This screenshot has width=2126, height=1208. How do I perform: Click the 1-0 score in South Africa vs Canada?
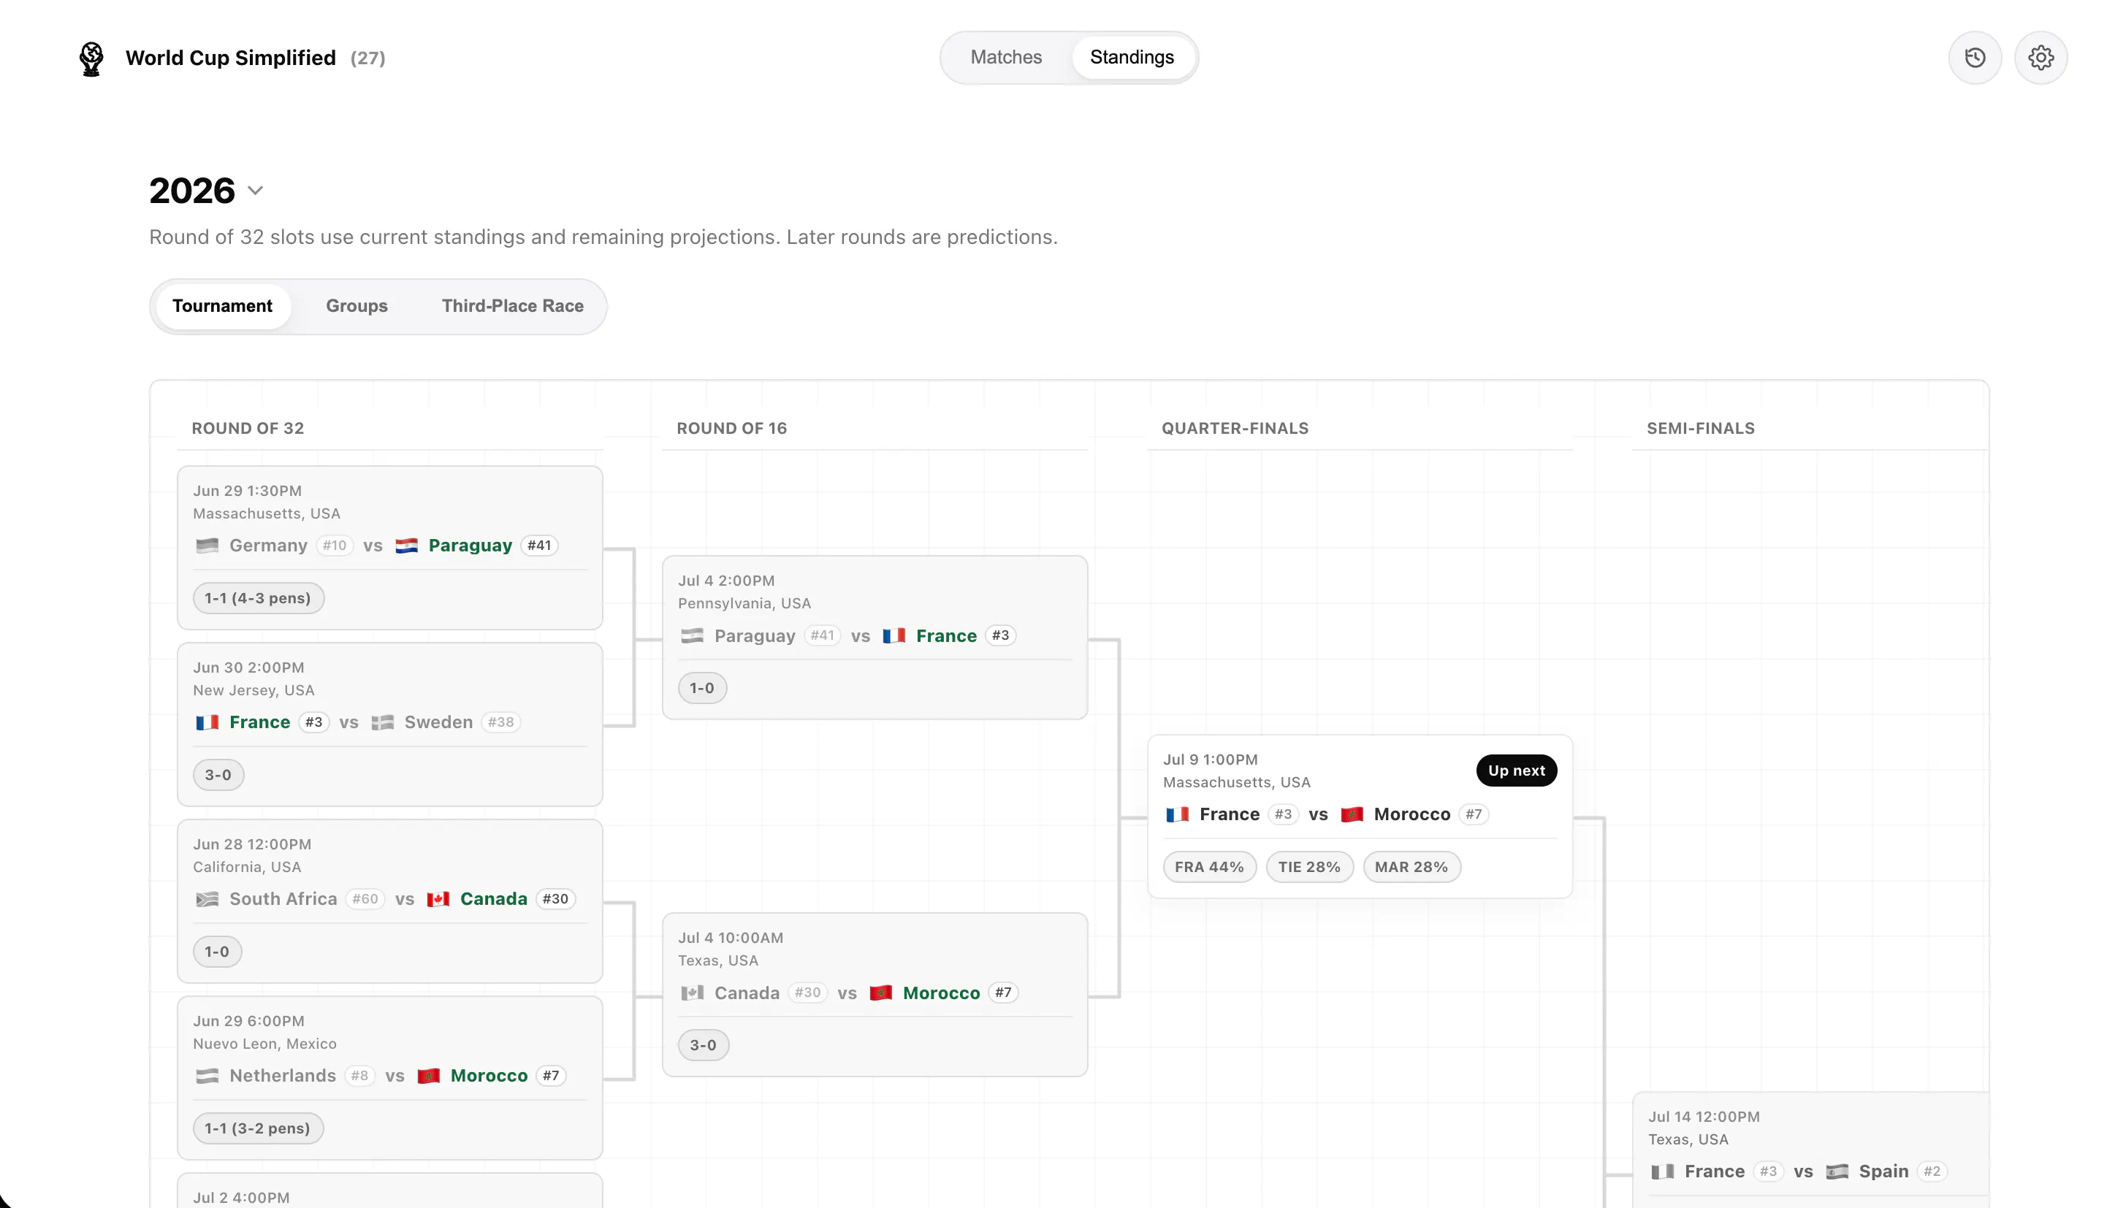[x=216, y=952]
